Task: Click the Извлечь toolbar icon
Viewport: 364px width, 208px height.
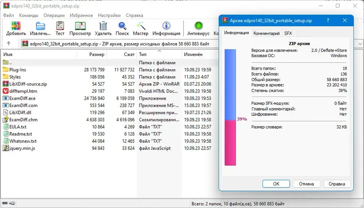Action: pyautogui.click(x=40, y=26)
